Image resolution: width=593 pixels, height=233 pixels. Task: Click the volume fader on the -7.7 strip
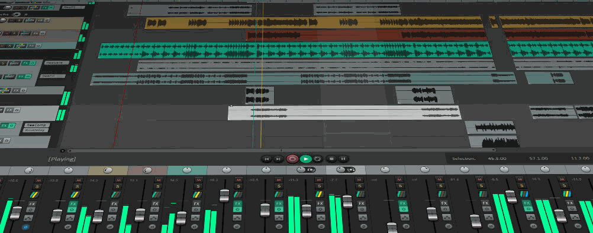(x=347, y=201)
